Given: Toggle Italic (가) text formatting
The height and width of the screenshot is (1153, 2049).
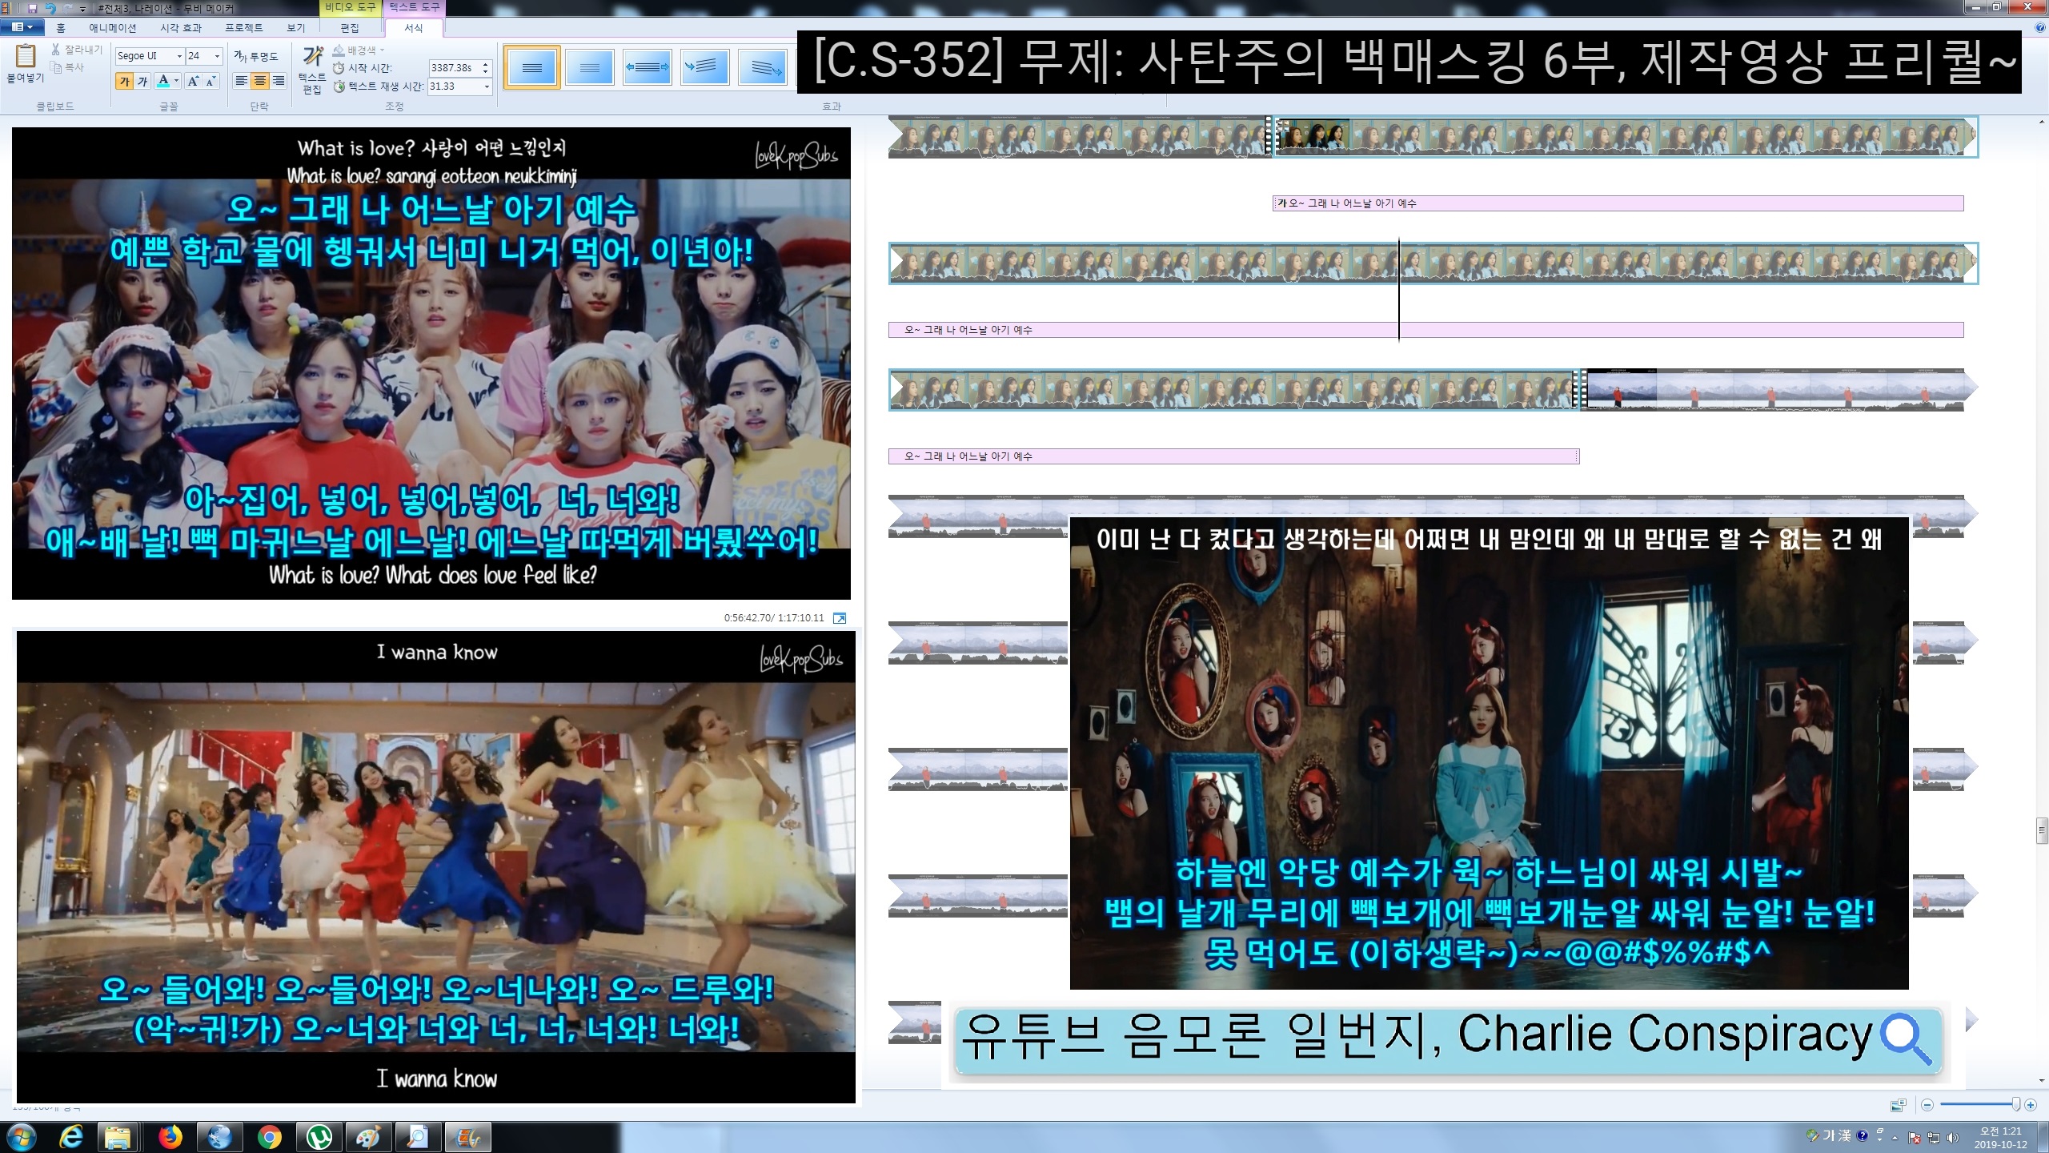Looking at the screenshot, I should tap(142, 81).
